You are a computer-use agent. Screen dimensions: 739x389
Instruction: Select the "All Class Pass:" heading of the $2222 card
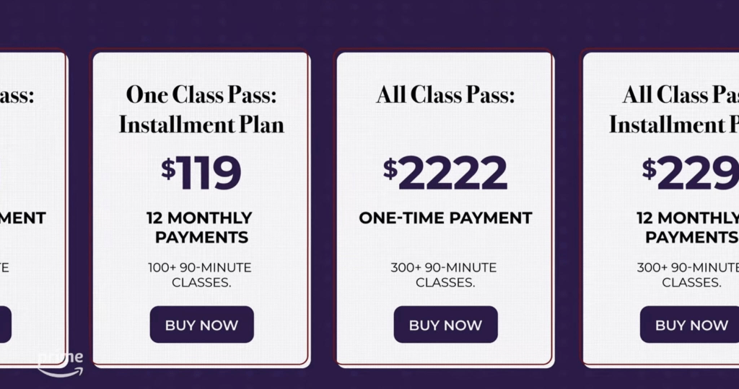click(x=445, y=94)
